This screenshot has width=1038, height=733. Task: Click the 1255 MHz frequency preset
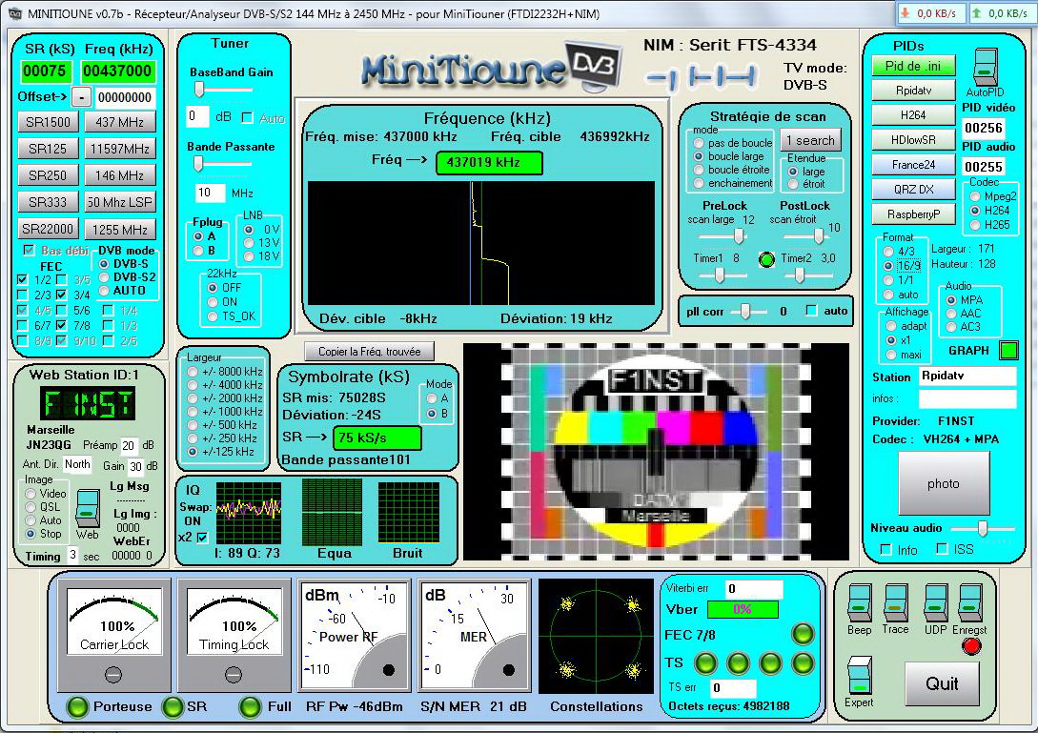tap(120, 229)
